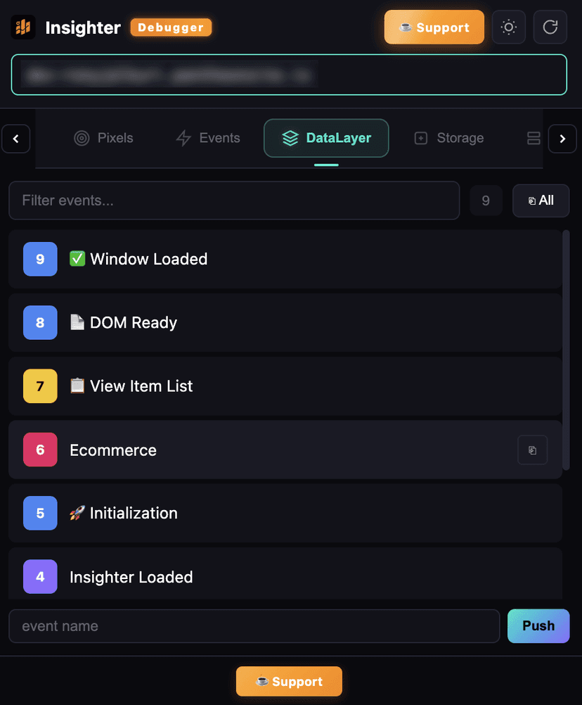Switch to the Pixels tab
This screenshot has height=705, width=582.
pos(103,138)
